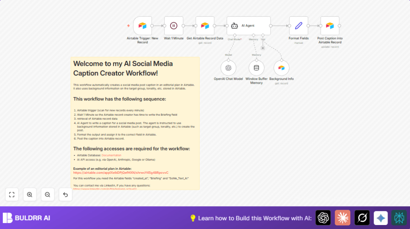Click the trigger lightning bolt icon
The image size is (410, 229).
point(129,26)
